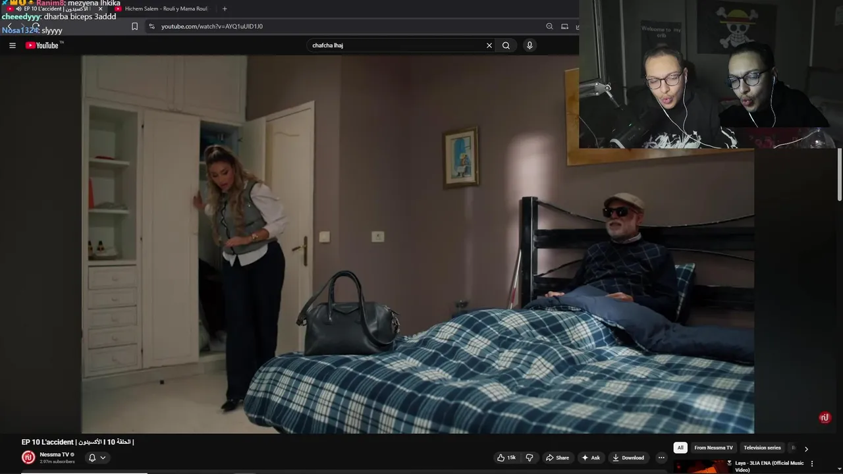Screen dimensions: 843x474
Task: Expand the subscription notification dropdown chevron
Action: point(103,458)
